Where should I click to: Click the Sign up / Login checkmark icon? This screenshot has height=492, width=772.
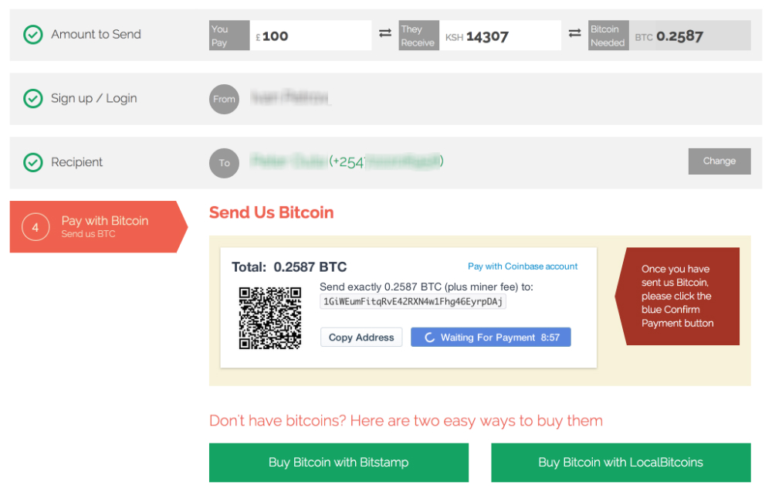[33, 99]
